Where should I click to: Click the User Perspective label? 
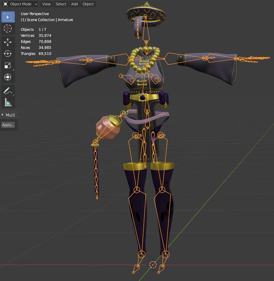coord(35,14)
